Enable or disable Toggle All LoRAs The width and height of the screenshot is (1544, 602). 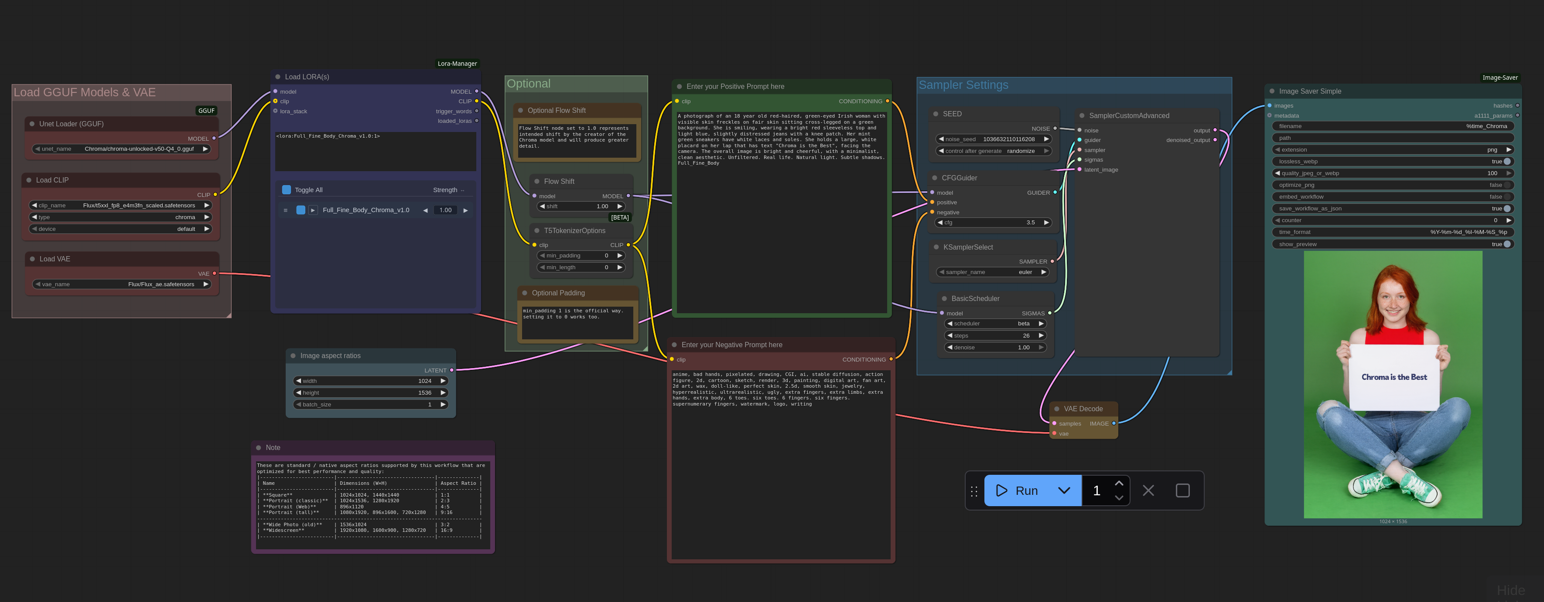pos(287,189)
